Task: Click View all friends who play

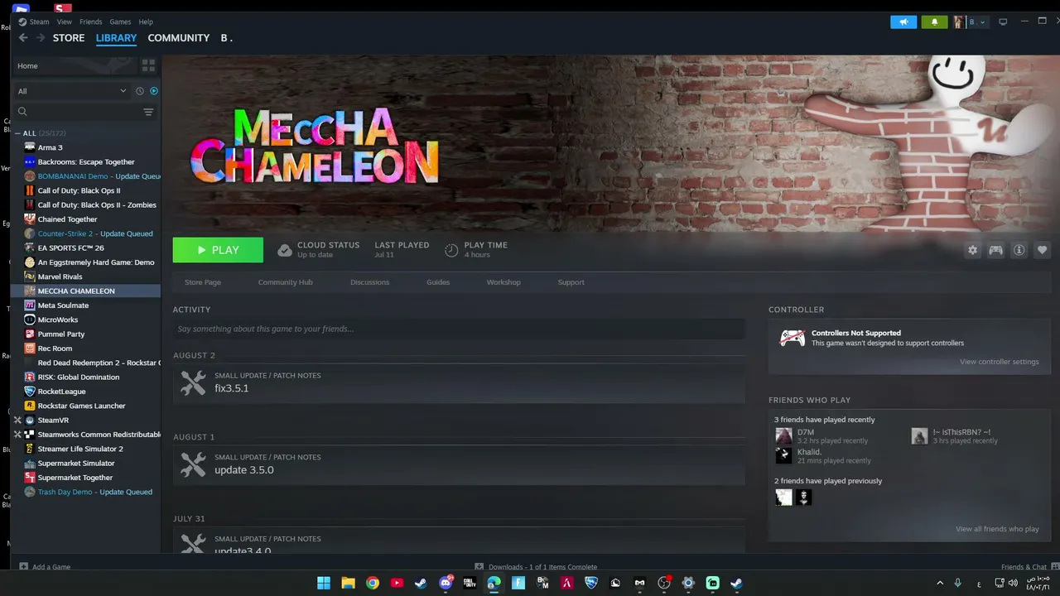Action: coord(997,529)
